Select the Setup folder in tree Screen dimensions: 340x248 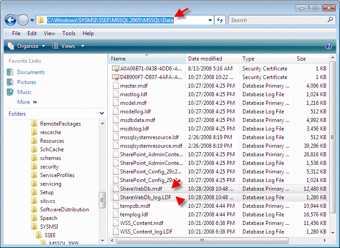click(x=47, y=192)
